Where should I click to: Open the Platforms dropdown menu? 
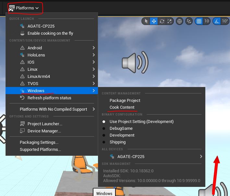pyautogui.click(x=24, y=8)
